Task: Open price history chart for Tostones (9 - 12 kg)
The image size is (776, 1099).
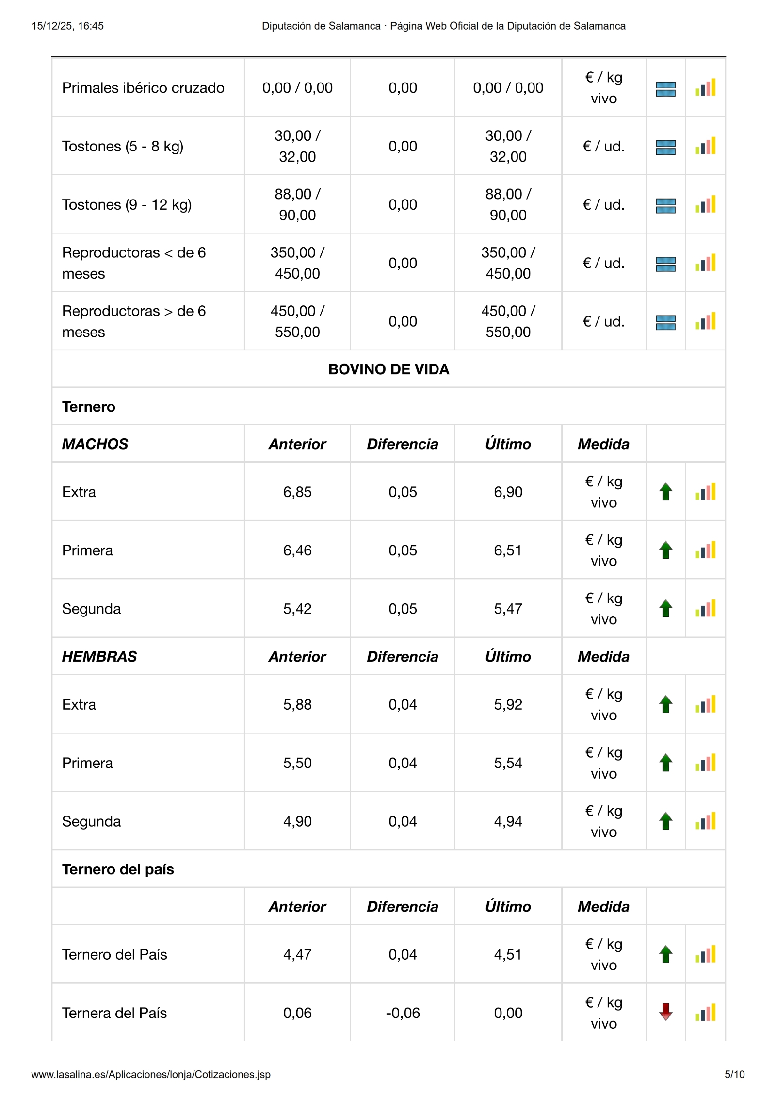Action: [705, 205]
